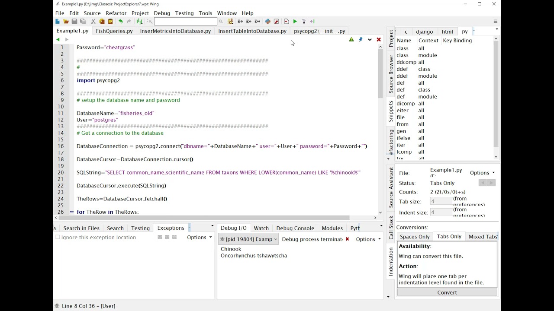Open the Debug menu
The image size is (554, 311).
coord(162,13)
